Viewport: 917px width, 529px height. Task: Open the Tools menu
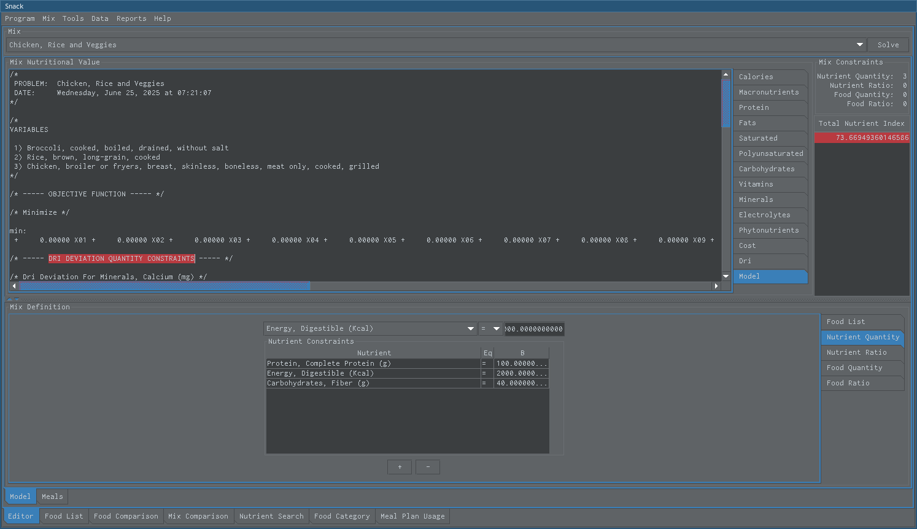tap(73, 18)
